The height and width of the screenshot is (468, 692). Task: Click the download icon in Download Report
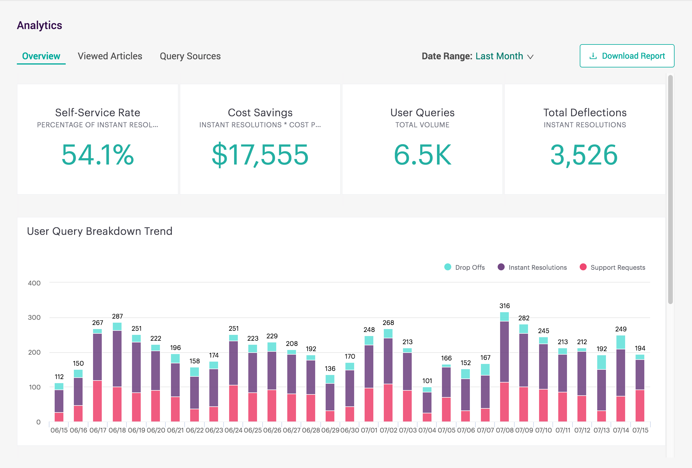pos(593,56)
